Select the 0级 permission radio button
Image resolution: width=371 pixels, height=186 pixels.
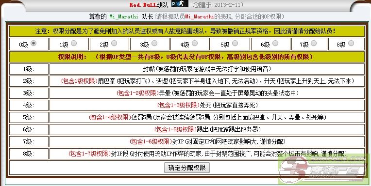coord(34,43)
